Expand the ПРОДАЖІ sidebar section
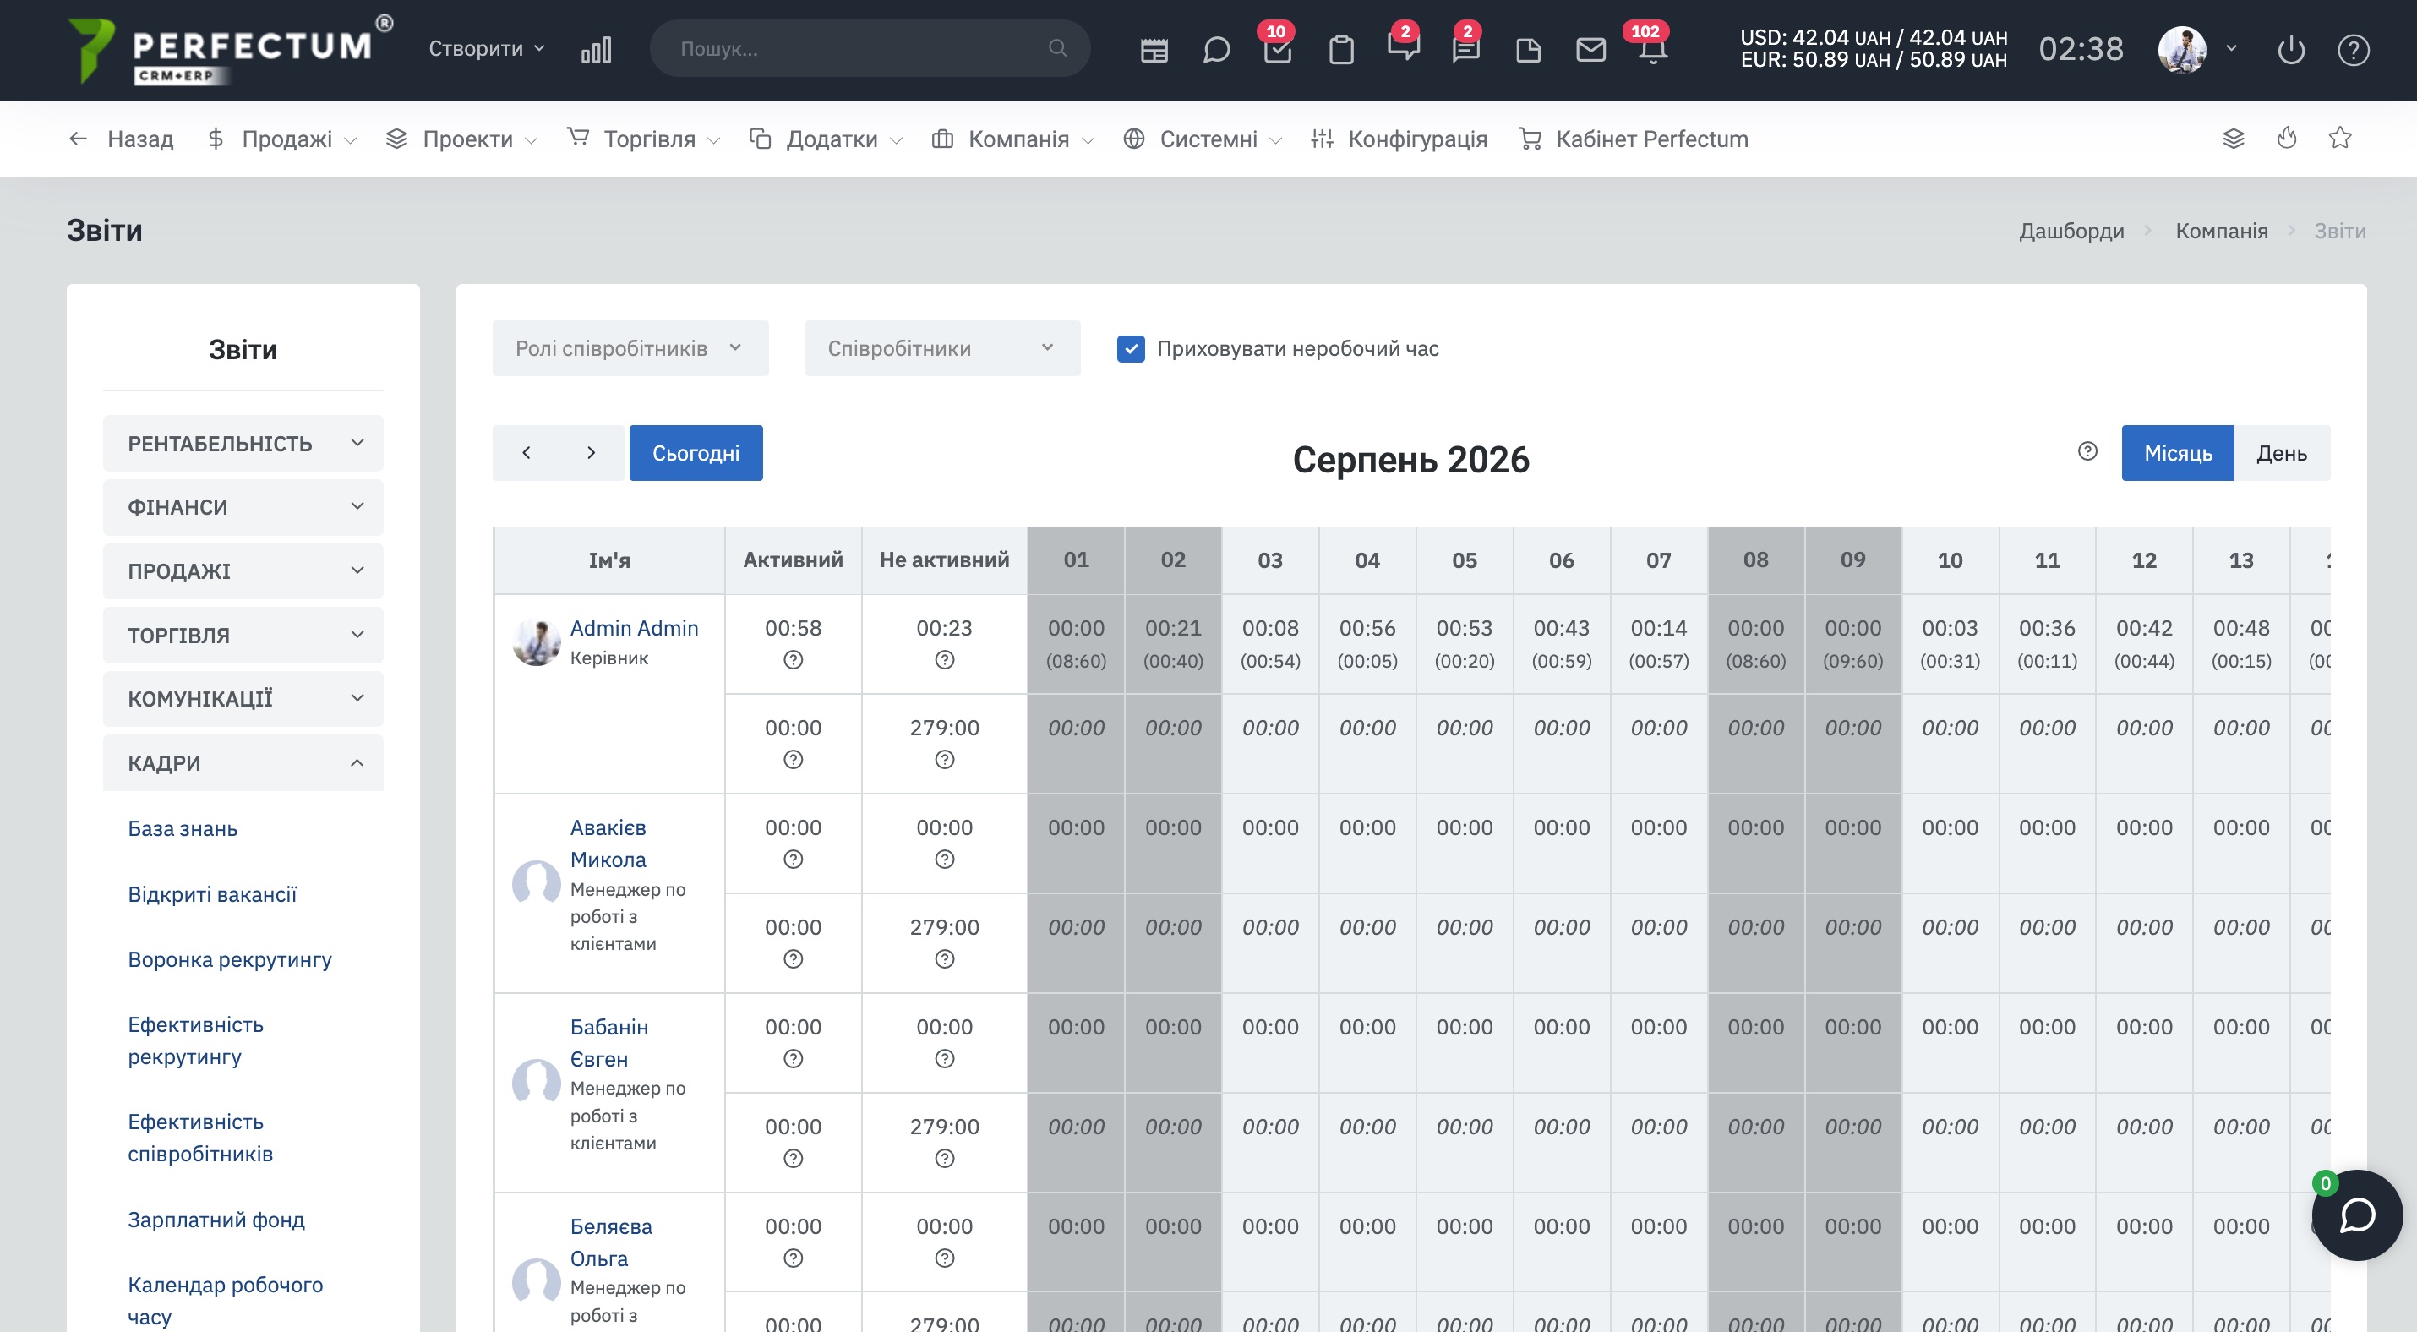The height and width of the screenshot is (1332, 2417). [x=243, y=571]
